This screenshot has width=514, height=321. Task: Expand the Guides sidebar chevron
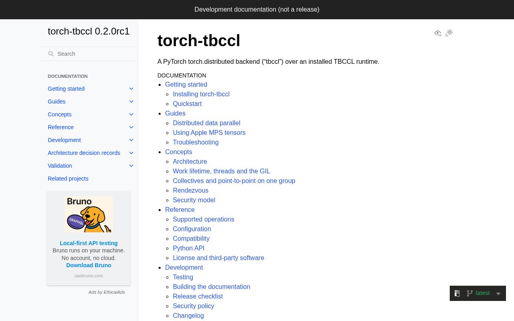131,102
